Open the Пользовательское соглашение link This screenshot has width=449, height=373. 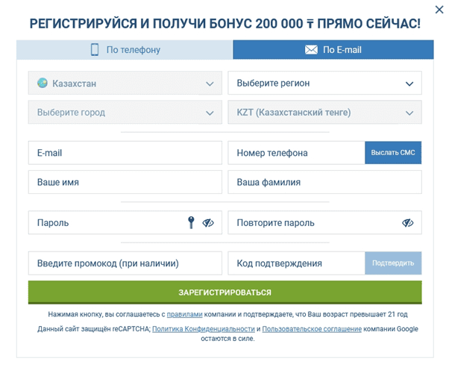(312, 329)
